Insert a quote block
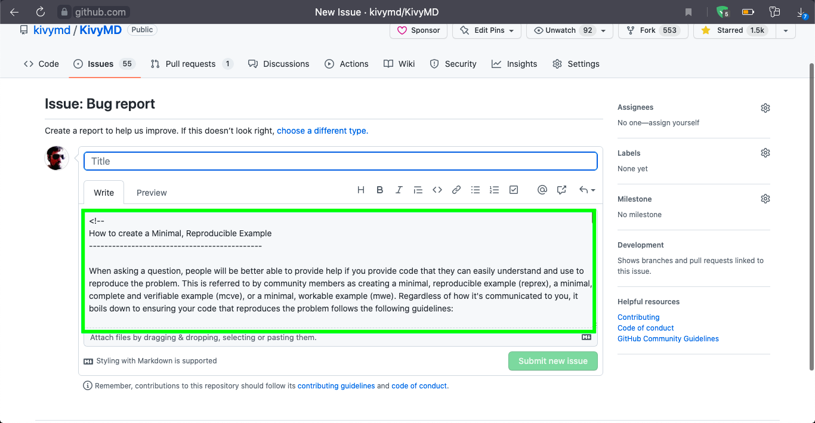The height and width of the screenshot is (423, 815). [x=418, y=190]
